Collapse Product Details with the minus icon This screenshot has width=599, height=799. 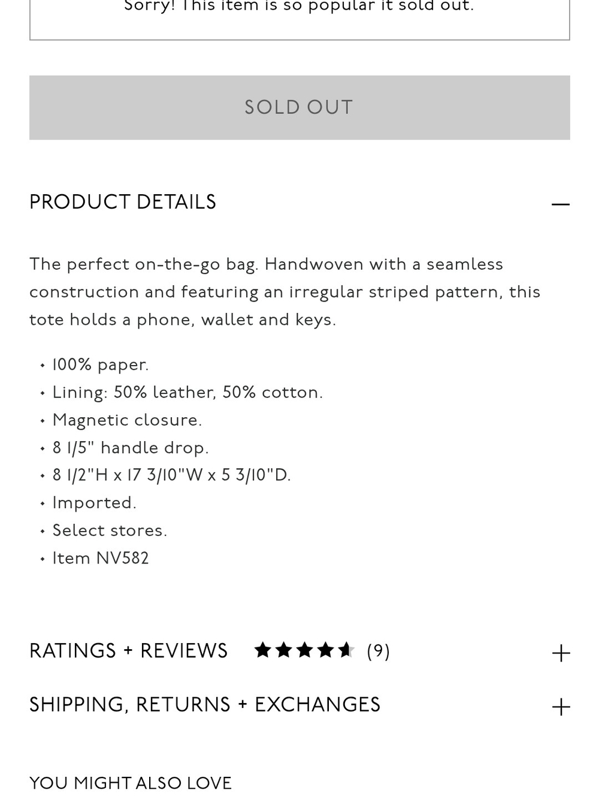coord(560,204)
